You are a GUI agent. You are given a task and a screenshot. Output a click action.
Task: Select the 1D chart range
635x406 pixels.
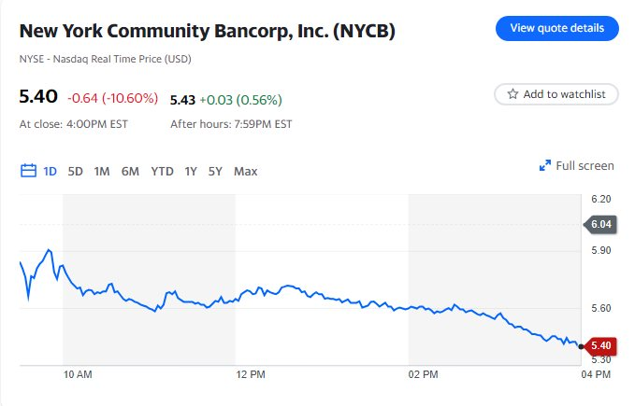(51, 171)
